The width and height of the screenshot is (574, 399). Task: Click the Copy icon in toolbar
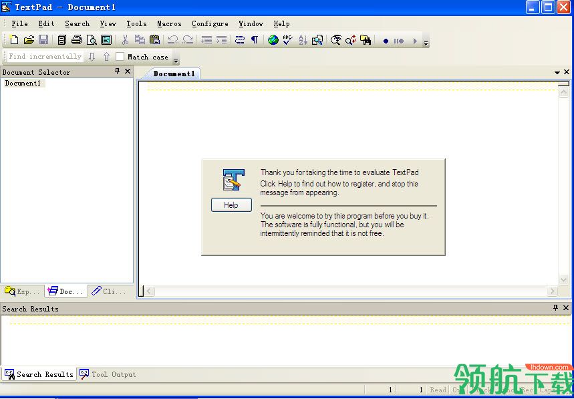[x=140, y=40]
